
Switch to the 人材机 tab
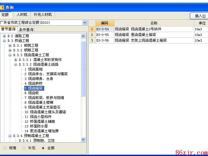click(22, 15)
